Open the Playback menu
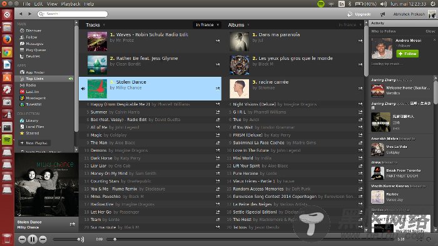This screenshot has height=246, width=438. tap(71, 4)
